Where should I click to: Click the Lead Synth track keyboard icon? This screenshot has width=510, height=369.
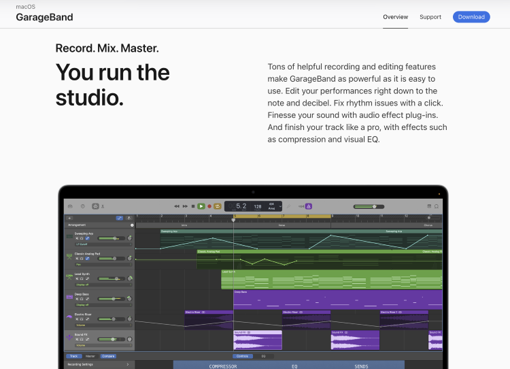(x=69, y=277)
